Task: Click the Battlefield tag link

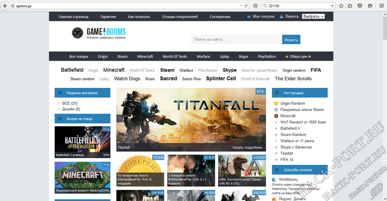Action: click(72, 70)
